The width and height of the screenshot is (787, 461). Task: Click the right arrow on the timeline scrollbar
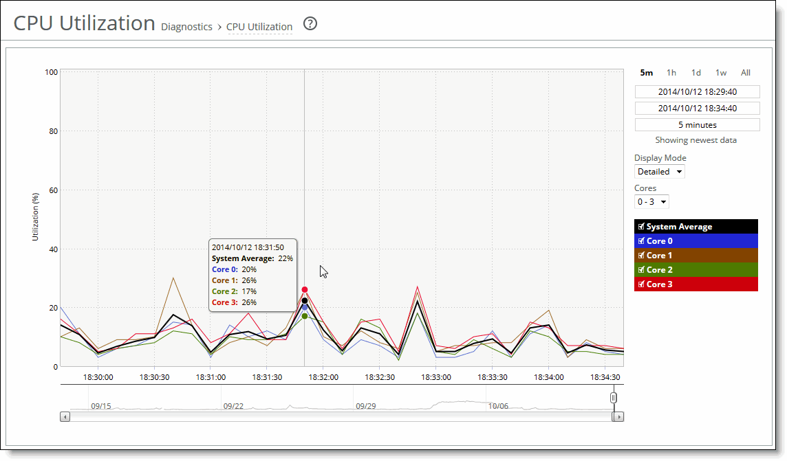tap(618, 416)
